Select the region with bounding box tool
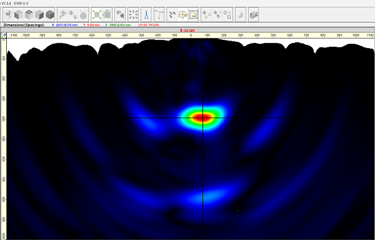The image size is (375, 240). point(193,15)
